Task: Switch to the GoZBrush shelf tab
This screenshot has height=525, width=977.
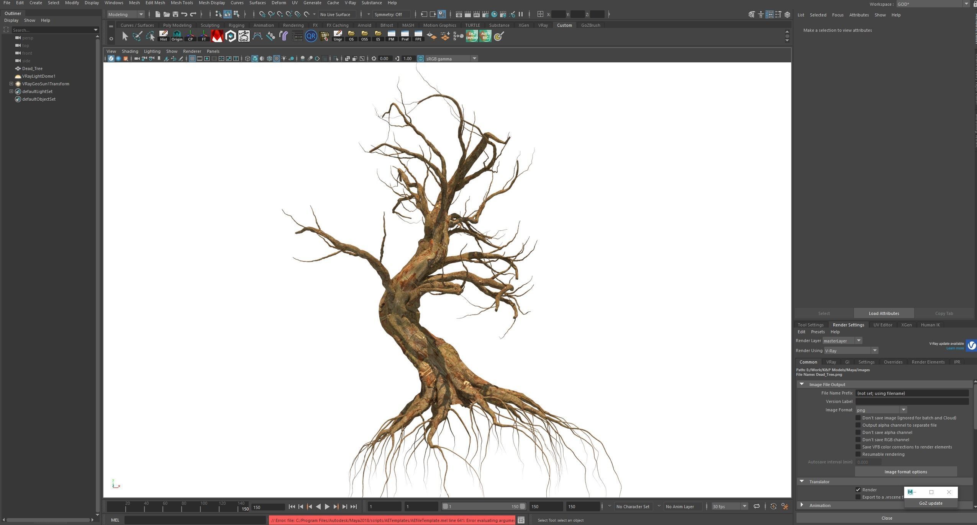Action: pyautogui.click(x=590, y=25)
